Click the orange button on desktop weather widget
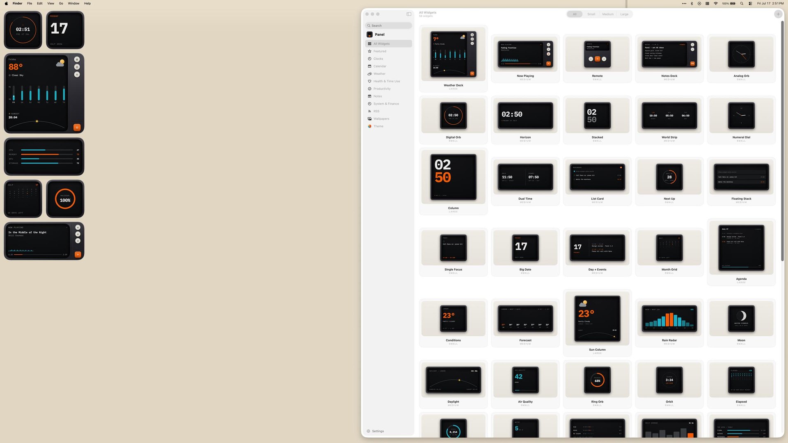Image resolution: width=788 pixels, height=443 pixels. pos(77,127)
